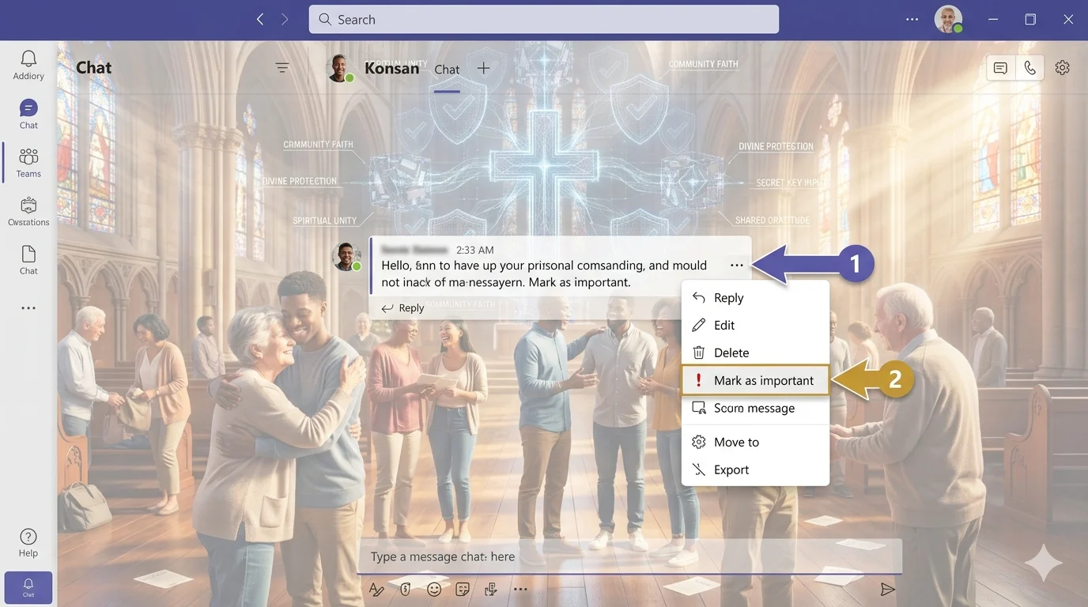This screenshot has width=1088, height=607.
Task: Click Reply under the message
Action: click(x=403, y=308)
